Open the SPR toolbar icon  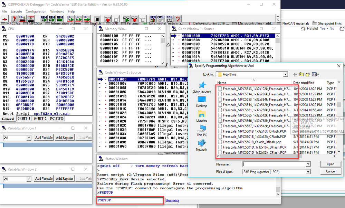click(170, 19)
